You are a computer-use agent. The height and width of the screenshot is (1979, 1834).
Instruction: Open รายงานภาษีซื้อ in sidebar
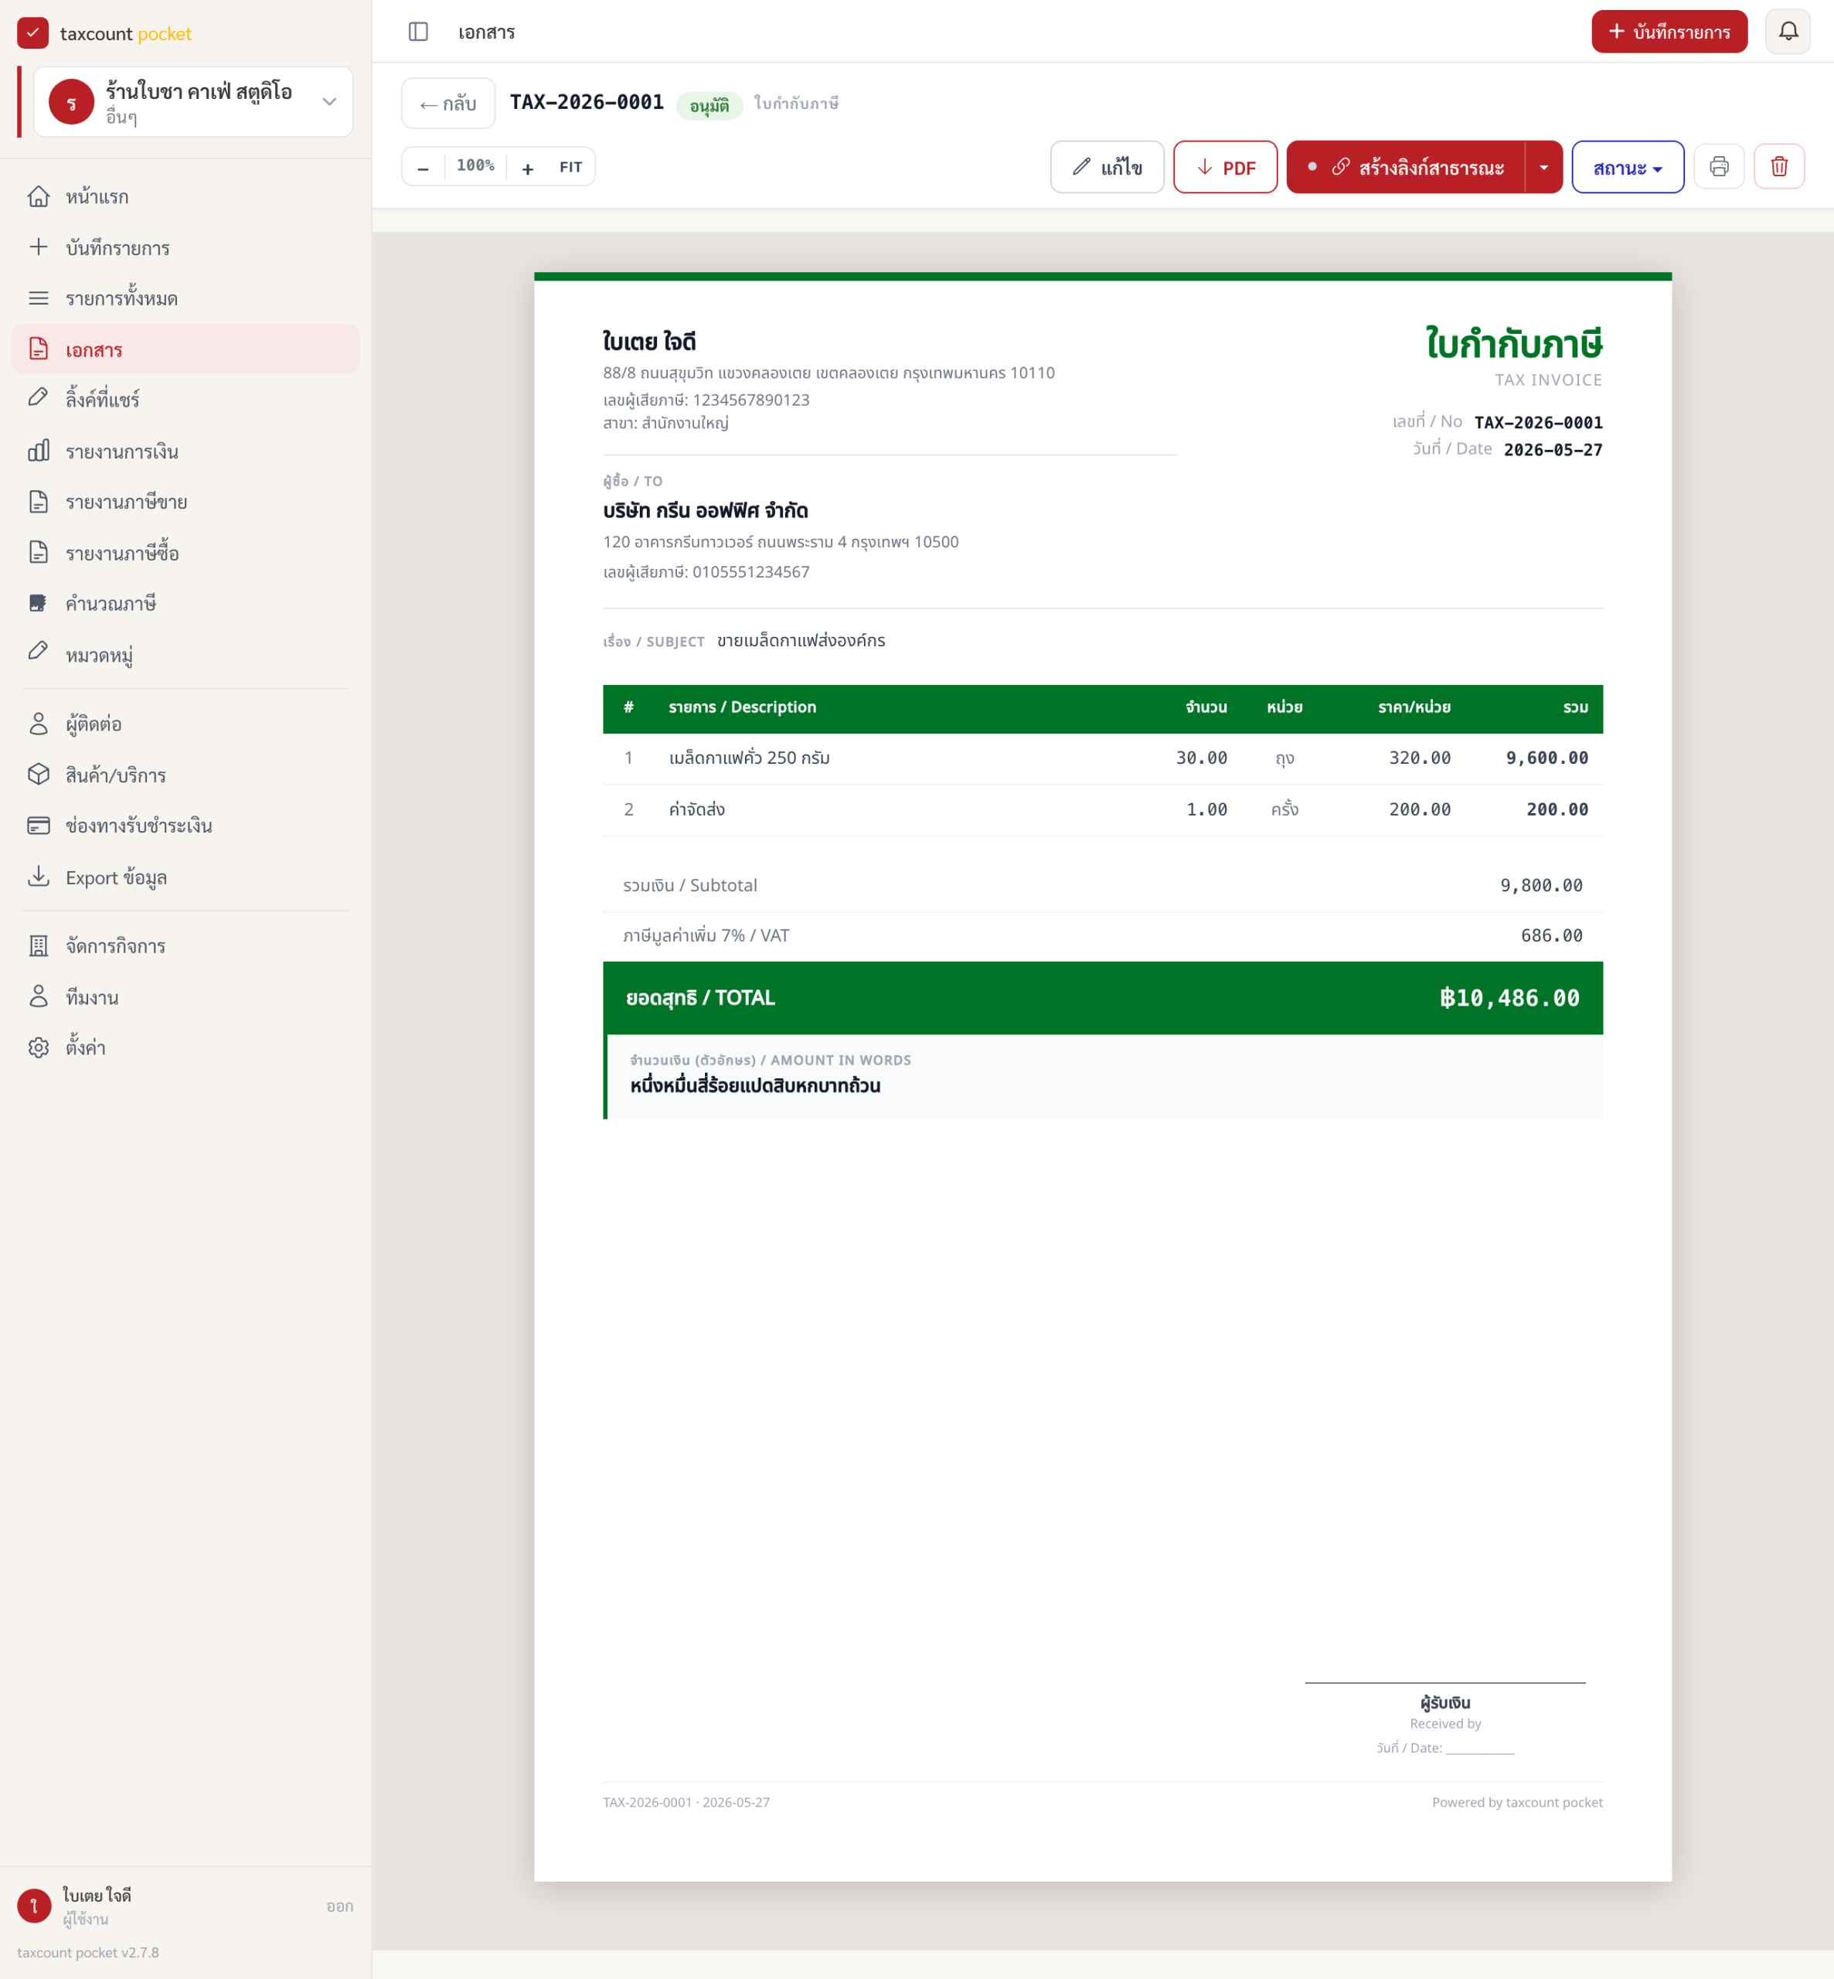coord(185,553)
